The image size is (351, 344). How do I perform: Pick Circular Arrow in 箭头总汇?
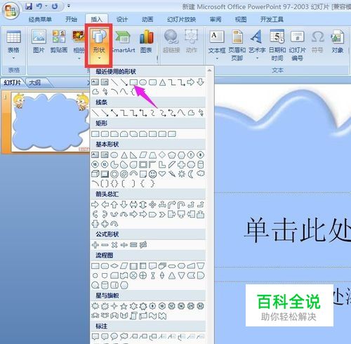[x=114, y=224]
